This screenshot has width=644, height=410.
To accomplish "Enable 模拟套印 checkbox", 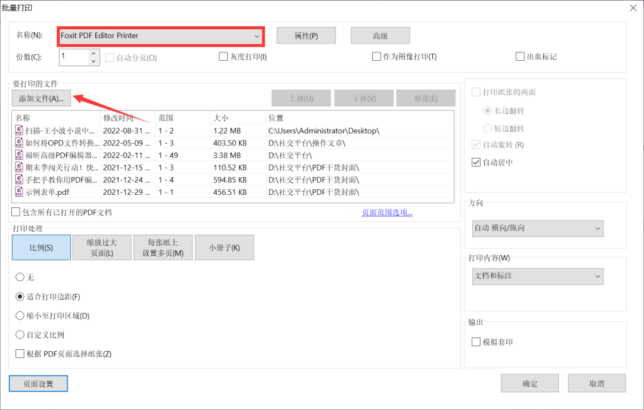I will click(x=476, y=342).
